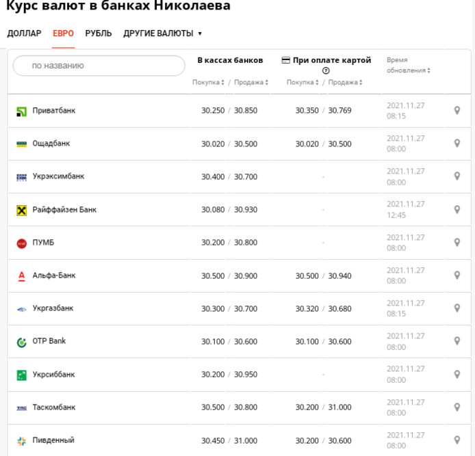Click Райффайзен Банк sale rate 30.930
The height and width of the screenshot is (456, 475).
coord(246,210)
